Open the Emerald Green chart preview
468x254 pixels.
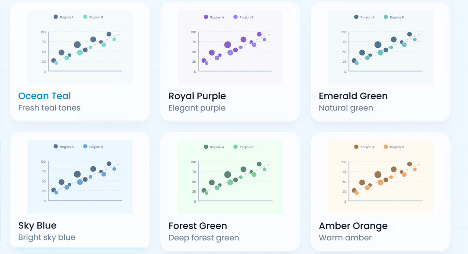click(381, 47)
